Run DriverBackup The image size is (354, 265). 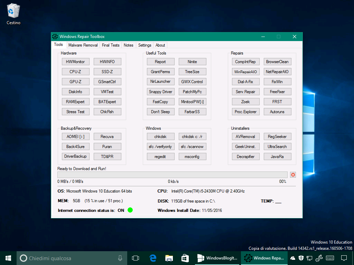[75, 156]
